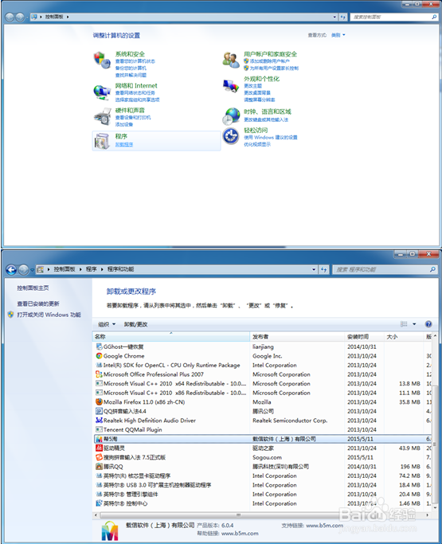
Task: Click the 帮5淘 program icon in list
Action: click(x=99, y=439)
